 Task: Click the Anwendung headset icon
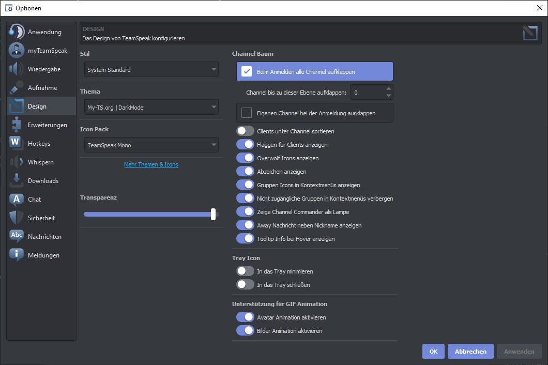17,32
